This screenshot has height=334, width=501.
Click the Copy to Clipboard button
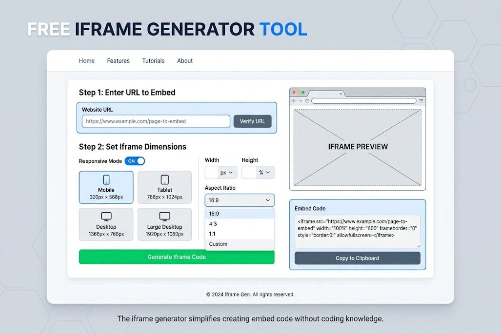pyautogui.click(x=357, y=258)
